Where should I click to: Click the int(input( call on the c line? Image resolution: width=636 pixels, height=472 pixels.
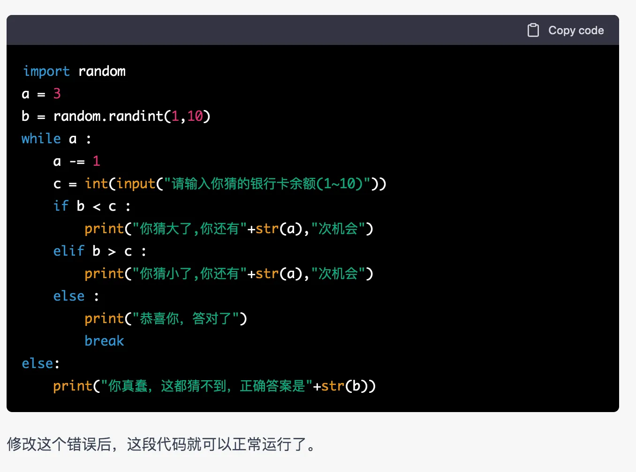pos(120,184)
